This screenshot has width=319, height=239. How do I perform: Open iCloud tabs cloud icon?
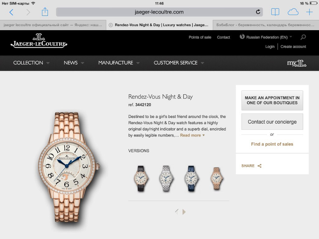293,12
